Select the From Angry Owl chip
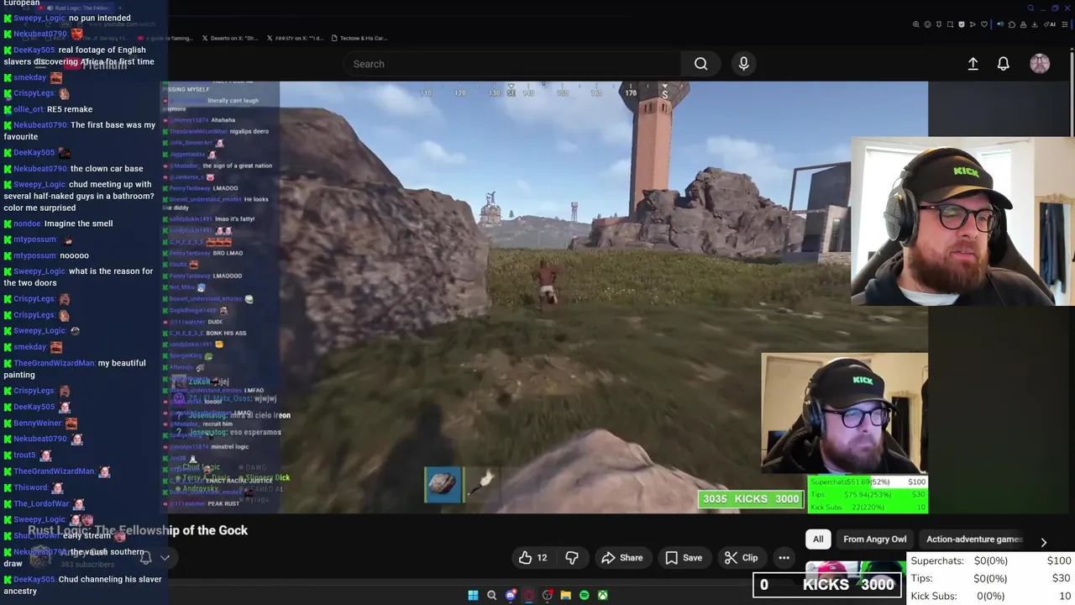1075x605 pixels. tap(874, 539)
